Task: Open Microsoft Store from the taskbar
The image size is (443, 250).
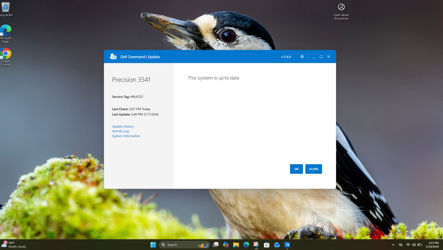Action: point(267,245)
